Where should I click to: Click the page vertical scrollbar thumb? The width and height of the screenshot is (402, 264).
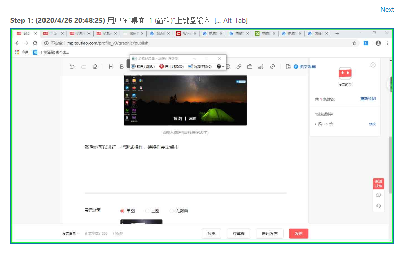(x=390, y=165)
